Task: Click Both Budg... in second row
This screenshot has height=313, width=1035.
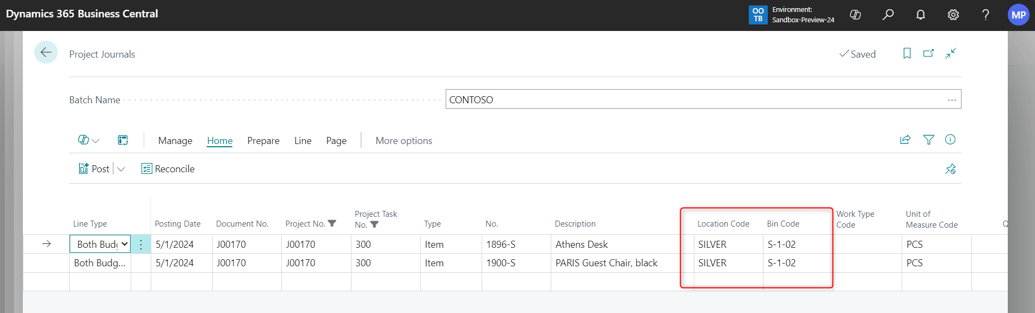Action: (100, 263)
